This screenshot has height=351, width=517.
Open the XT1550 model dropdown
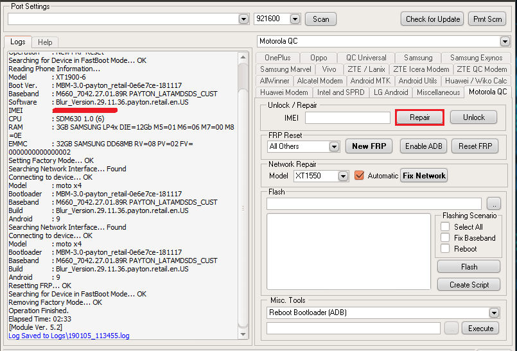pyautogui.click(x=343, y=176)
